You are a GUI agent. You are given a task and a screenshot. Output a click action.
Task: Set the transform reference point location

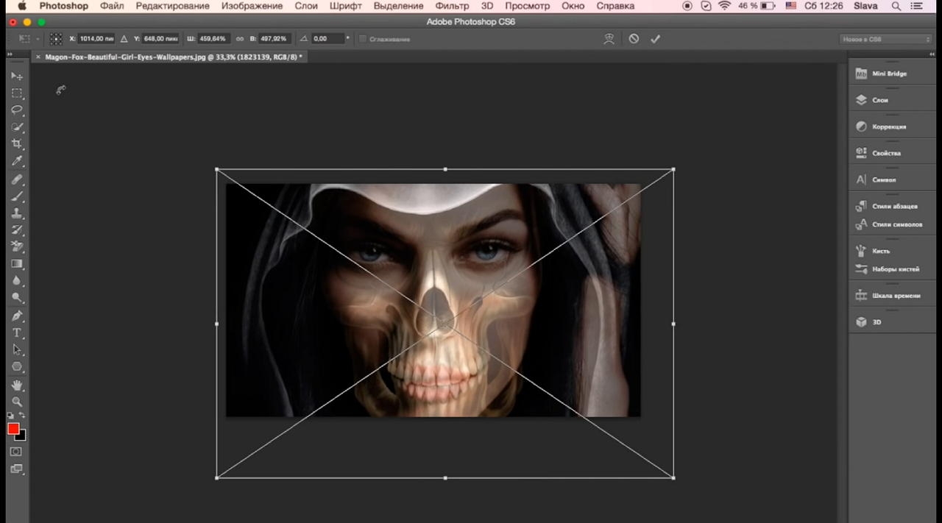pyautogui.click(x=56, y=39)
